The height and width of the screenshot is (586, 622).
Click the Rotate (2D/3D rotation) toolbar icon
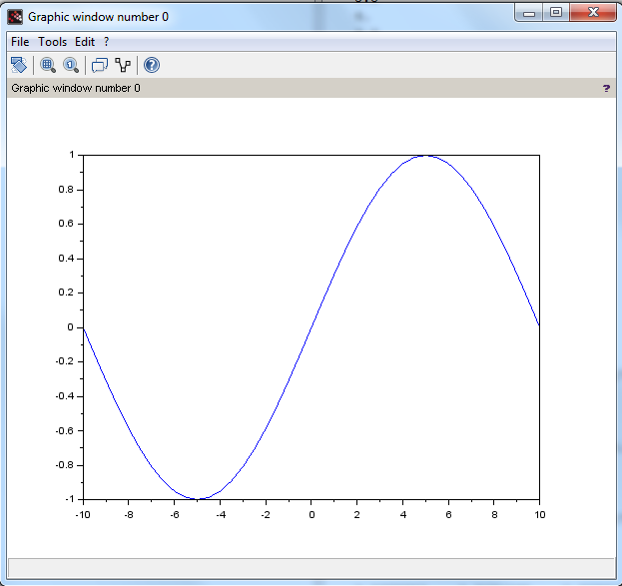(19, 65)
